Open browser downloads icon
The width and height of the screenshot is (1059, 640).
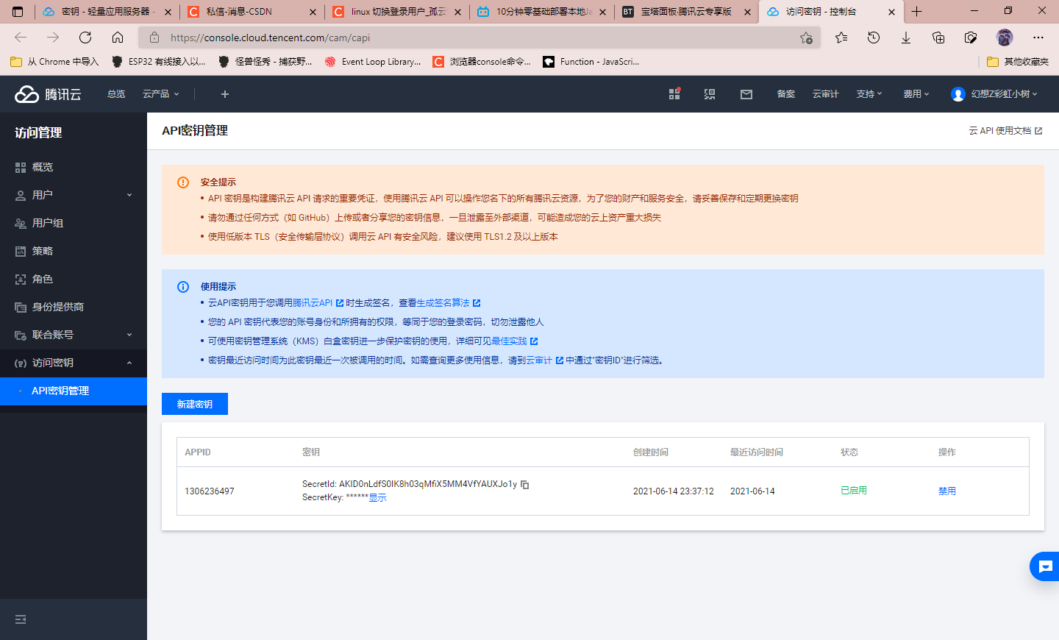[906, 38]
